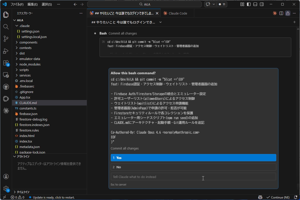The image size is (300, 200).
Task: Open the GitHub view in activity bar
Action: pos(6,87)
